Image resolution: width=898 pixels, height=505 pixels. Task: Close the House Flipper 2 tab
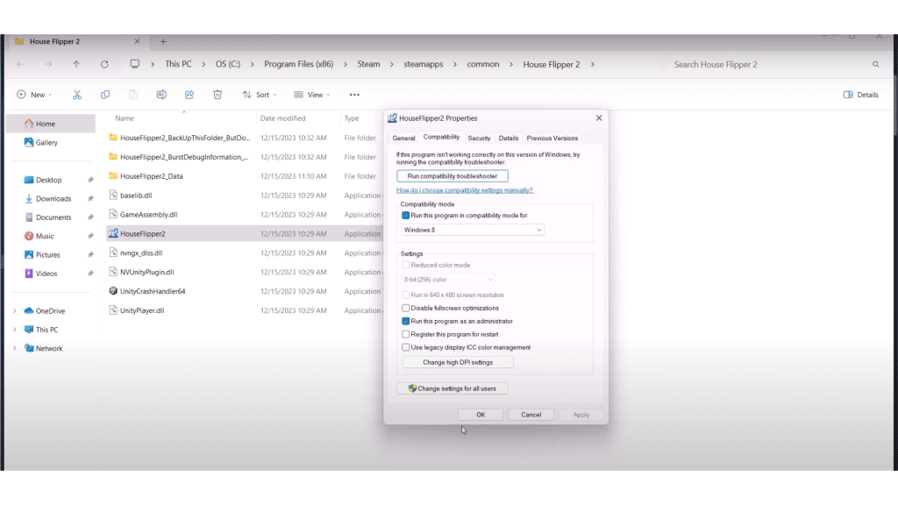tap(137, 41)
